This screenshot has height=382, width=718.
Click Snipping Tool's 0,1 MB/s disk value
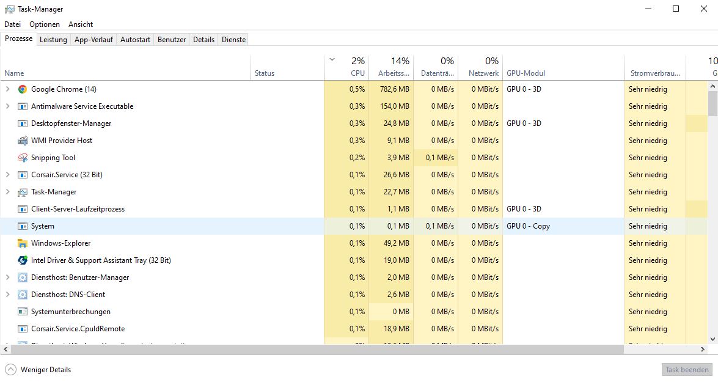click(439, 158)
